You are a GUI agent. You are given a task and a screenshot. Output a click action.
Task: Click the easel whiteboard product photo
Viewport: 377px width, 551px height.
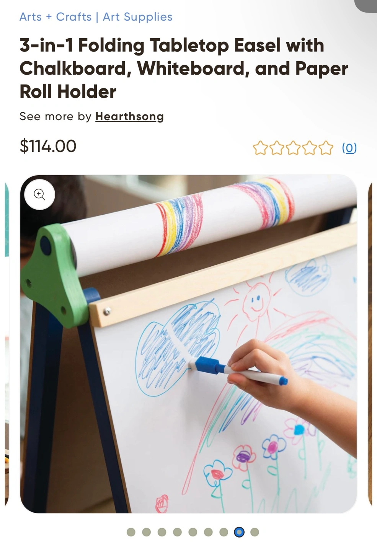(188, 344)
